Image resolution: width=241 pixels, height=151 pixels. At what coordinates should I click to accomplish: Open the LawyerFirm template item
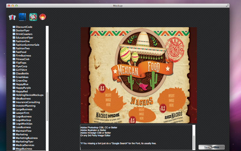coord(22,113)
